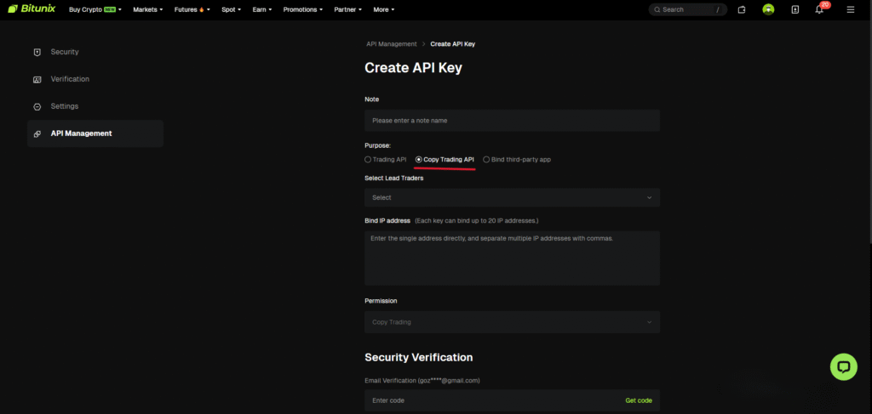Click Get code for email verification
Screen dimensions: 872x414
pyautogui.click(x=639, y=400)
